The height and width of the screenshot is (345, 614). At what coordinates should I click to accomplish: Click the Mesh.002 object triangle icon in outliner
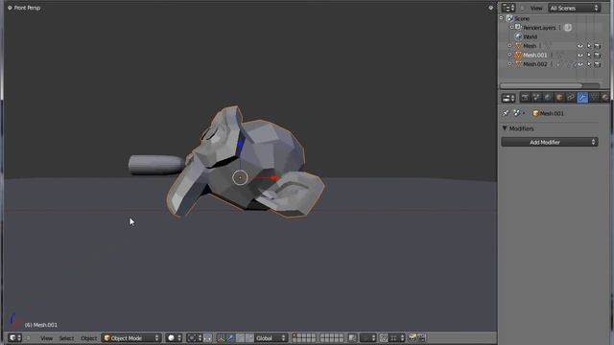(x=518, y=64)
